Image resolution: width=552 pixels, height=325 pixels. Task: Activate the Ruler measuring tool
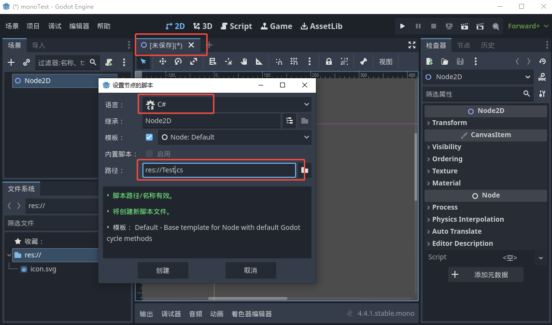[x=259, y=62]
